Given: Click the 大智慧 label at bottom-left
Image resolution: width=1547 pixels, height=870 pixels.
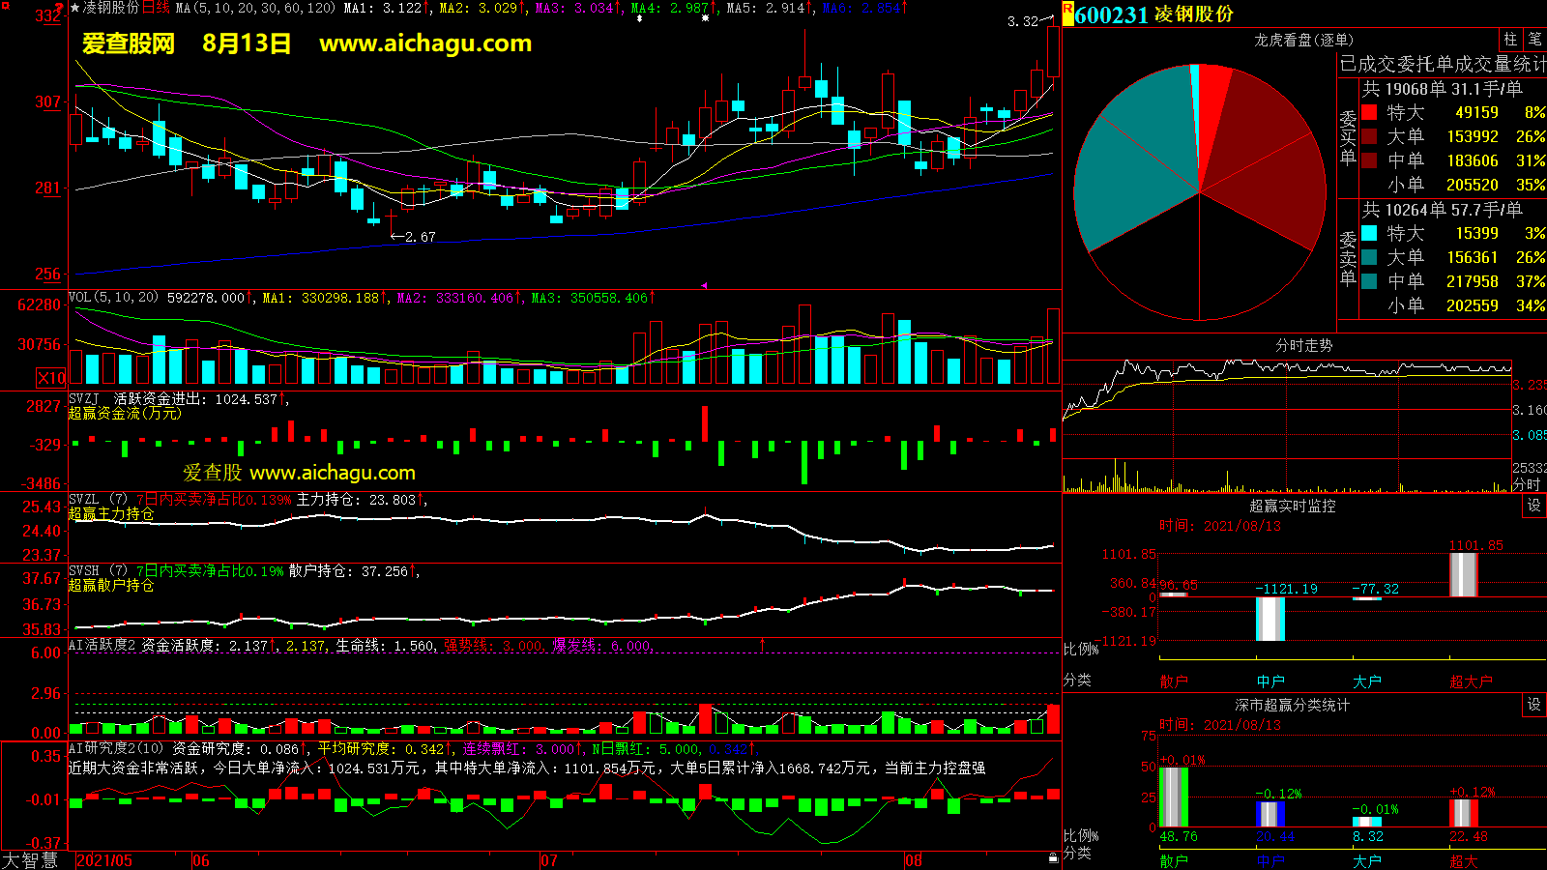Looking at the screenshot, I should (x=30, y=859).
